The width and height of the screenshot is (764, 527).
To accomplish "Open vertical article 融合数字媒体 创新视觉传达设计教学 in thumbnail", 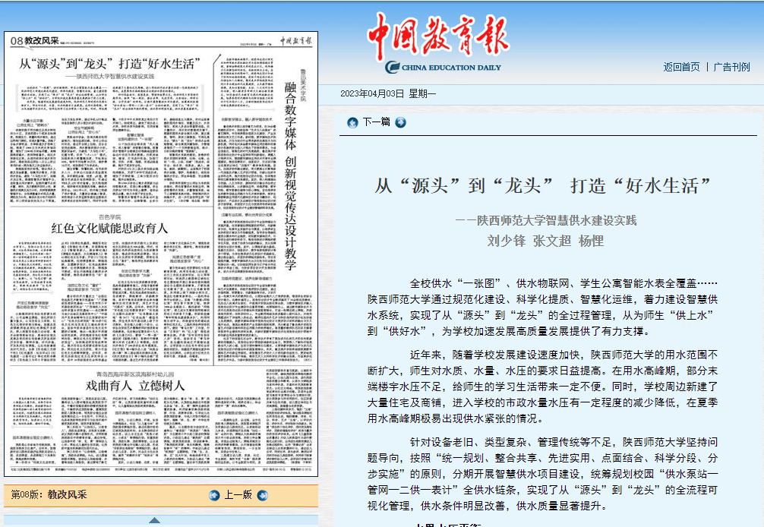I will coord(290,176).
